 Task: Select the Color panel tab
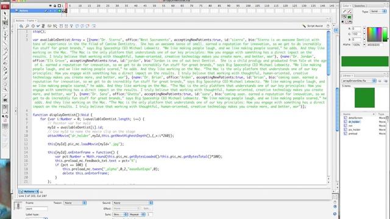347,5
